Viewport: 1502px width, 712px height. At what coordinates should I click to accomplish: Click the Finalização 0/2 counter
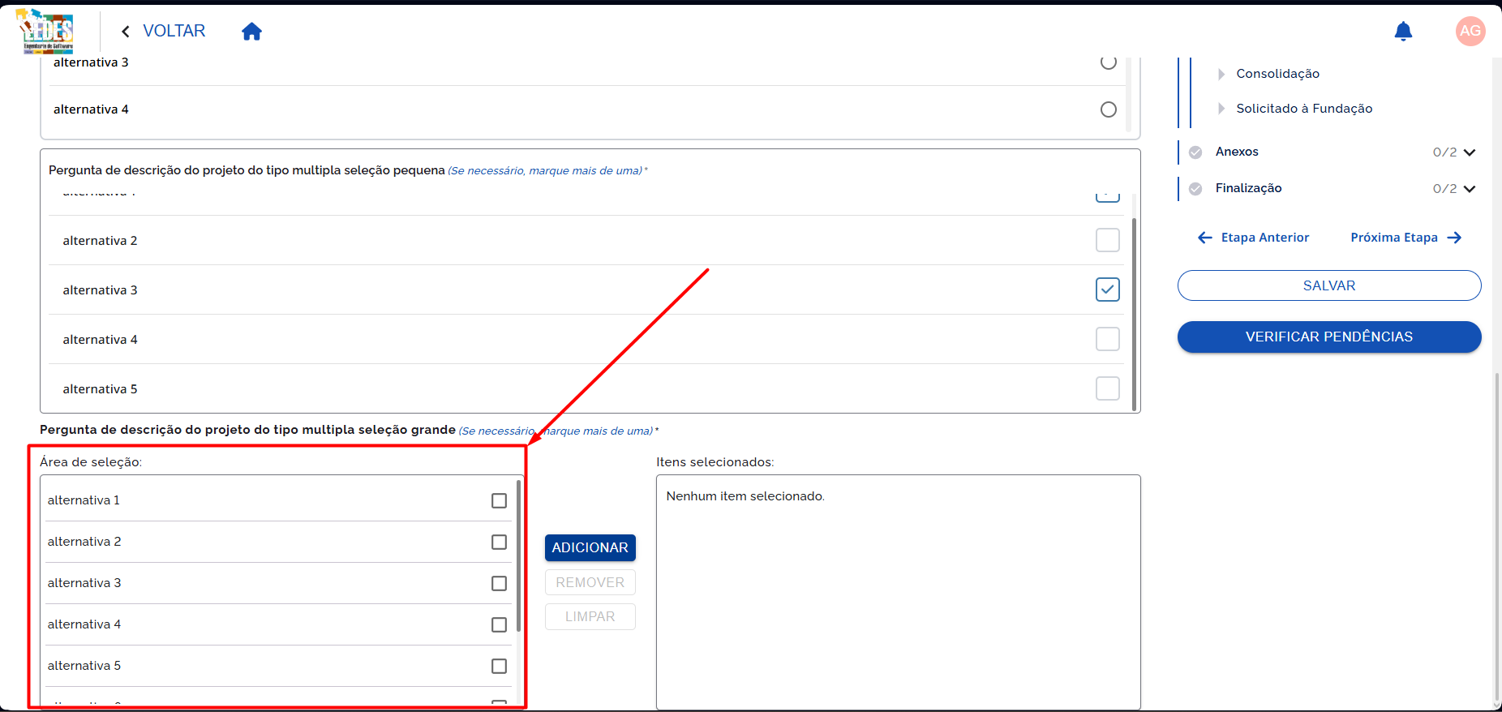(x=1444, y=189)
